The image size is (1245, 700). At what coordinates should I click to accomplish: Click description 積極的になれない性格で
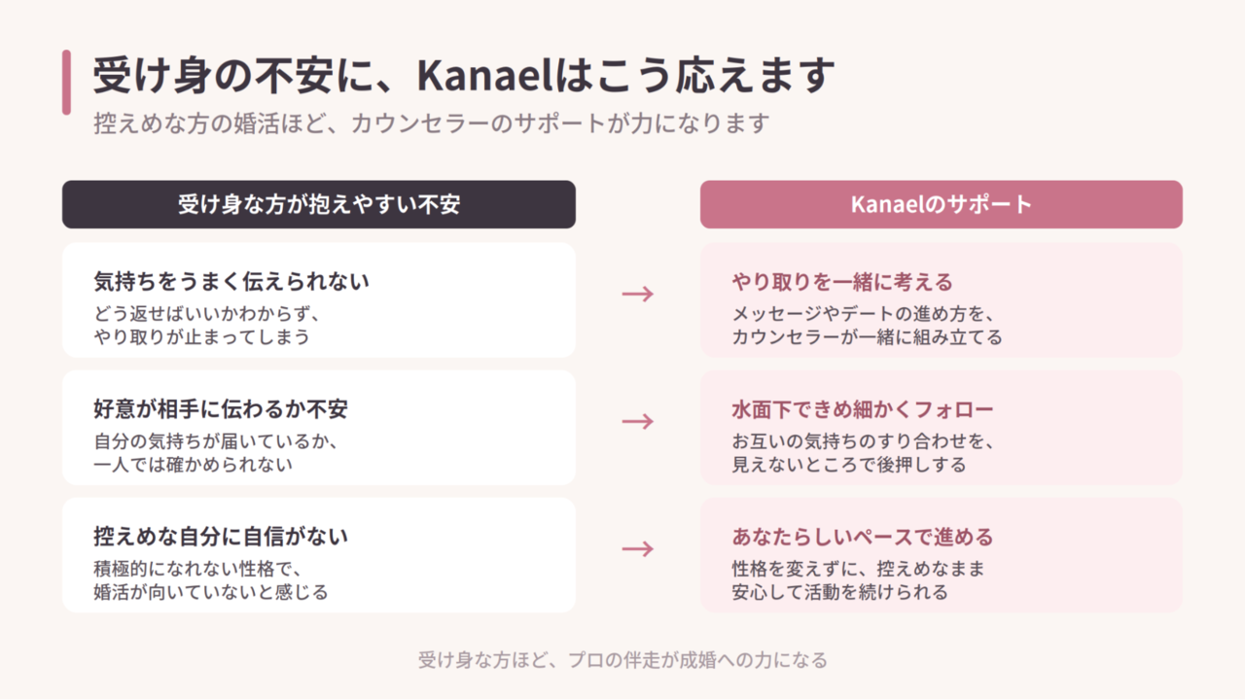tap(200, 569)
